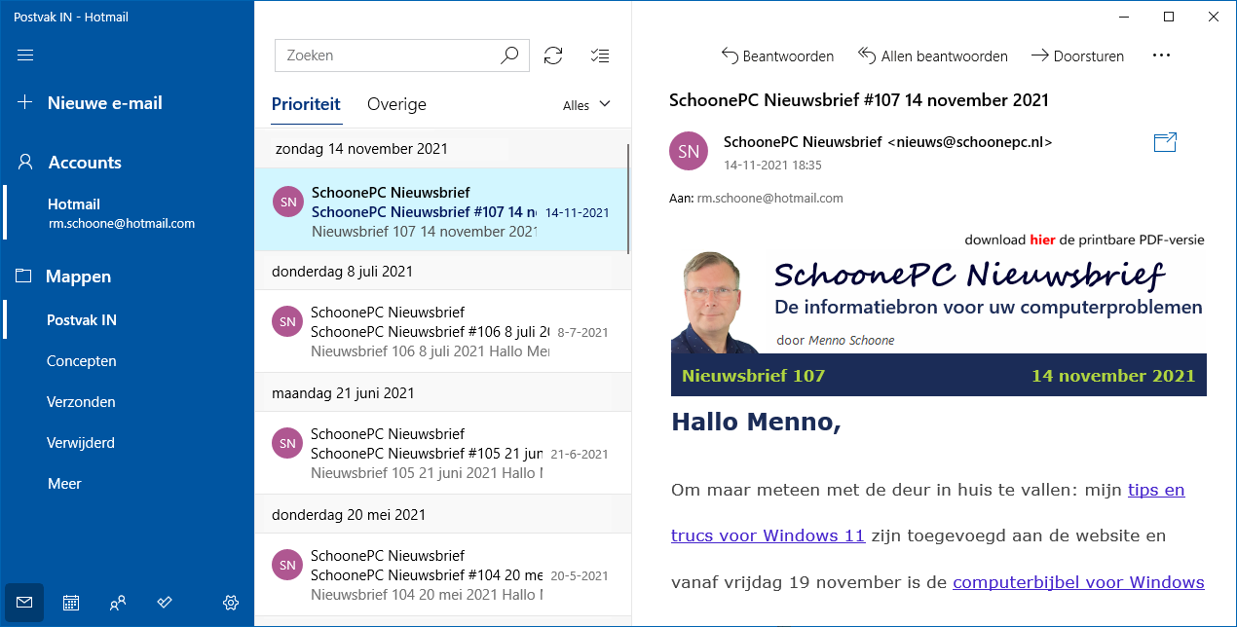This screenshot has width=1237, height=627.
Task: Click the magnifier search icon
Action: coord(509,55)
